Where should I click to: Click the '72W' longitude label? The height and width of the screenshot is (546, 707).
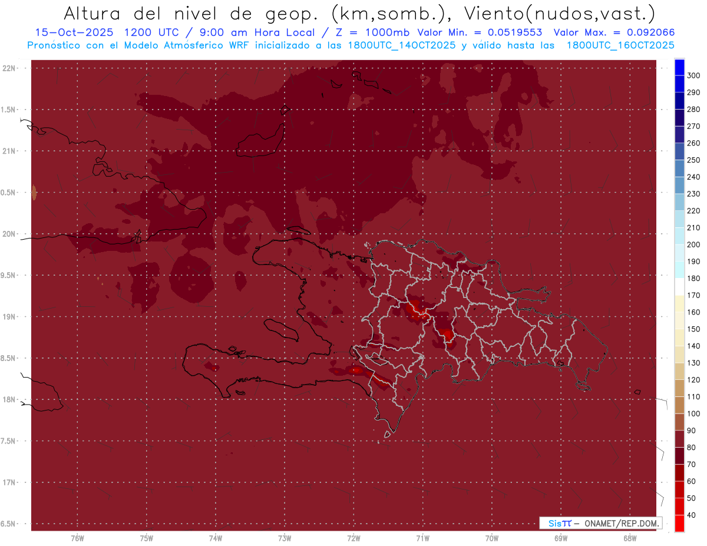click(353, 538)
